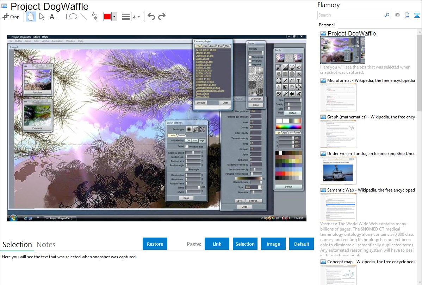
Task: Click Project Dogwaffle taskbar button
Action: [60, 218]
